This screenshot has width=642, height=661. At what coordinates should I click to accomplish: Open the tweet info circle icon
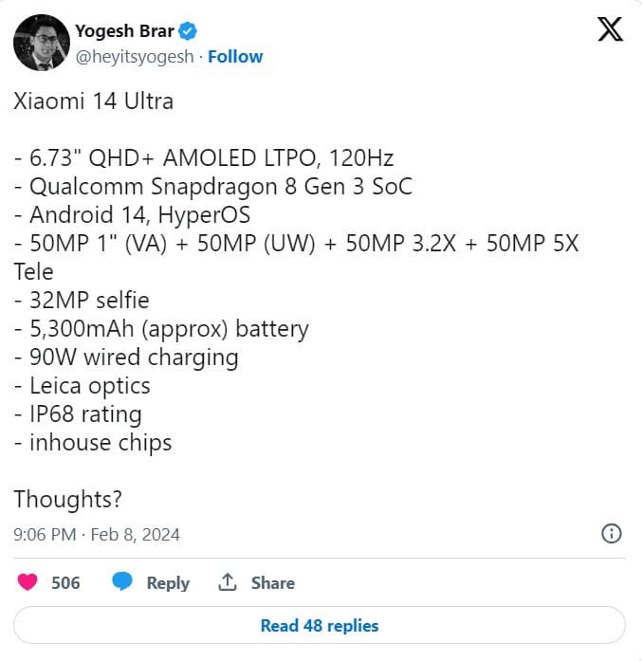tap(612, 533)
